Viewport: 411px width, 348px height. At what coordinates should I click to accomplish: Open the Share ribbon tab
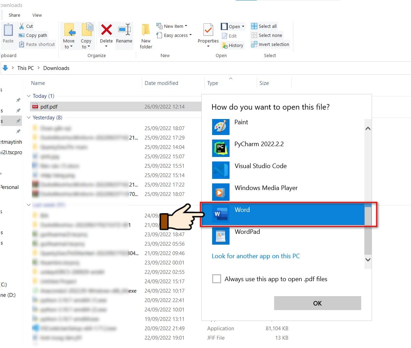14,15
